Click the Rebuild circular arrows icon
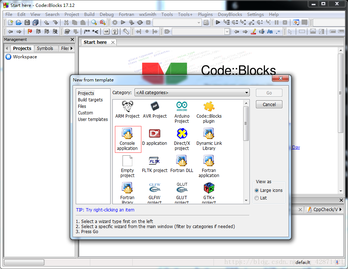 (140, 22)
